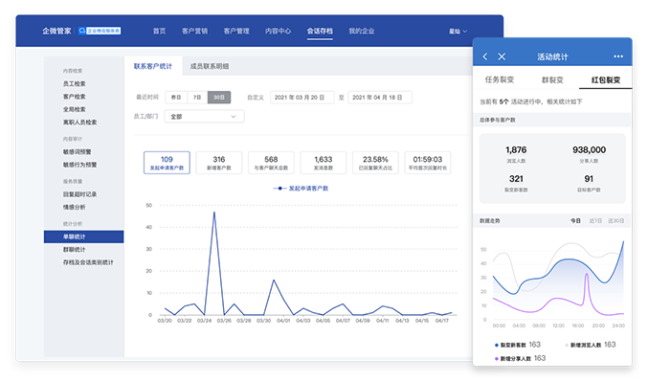Close the 活动统计 panel with X icon
The height and width of the screenshot is (382, 648).
tap(502, 56)
